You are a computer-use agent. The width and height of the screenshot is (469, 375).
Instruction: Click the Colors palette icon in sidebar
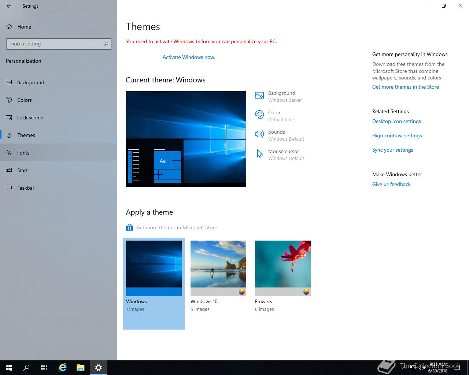tap(9, 100)
